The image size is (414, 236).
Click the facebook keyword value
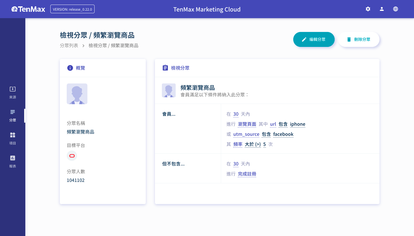pyautogui.click(x=283, y=134)
